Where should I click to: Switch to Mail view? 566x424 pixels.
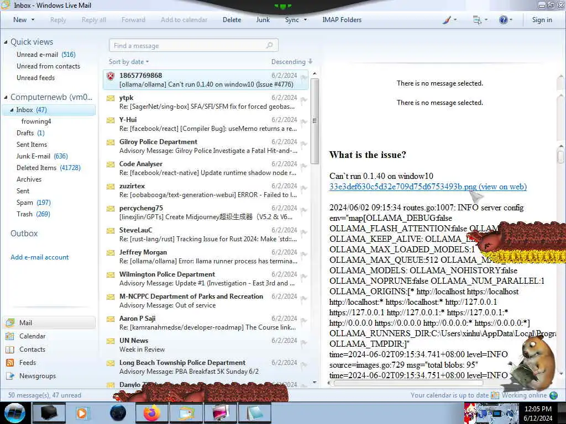click(x=49, y=322)
